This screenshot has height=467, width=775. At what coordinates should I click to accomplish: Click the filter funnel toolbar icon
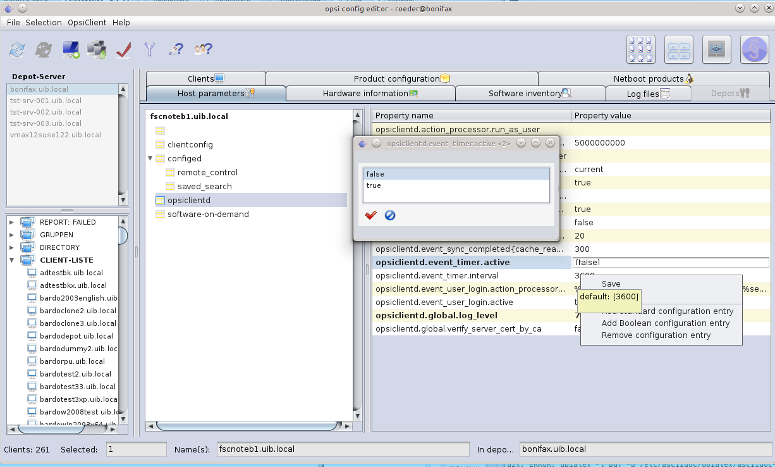click(150, 49)
